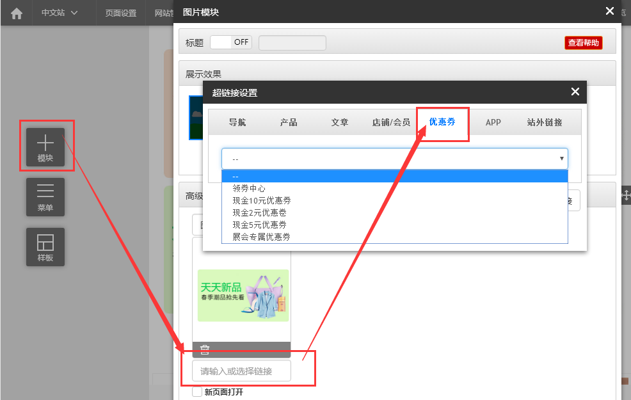Click the 请输入或选择链接 input field

241,371
